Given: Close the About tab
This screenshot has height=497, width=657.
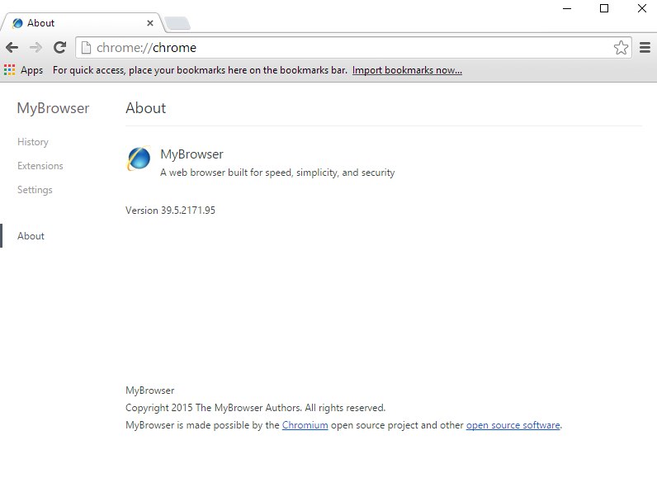Looking at the screenshot, I should (x=150, y=23).
